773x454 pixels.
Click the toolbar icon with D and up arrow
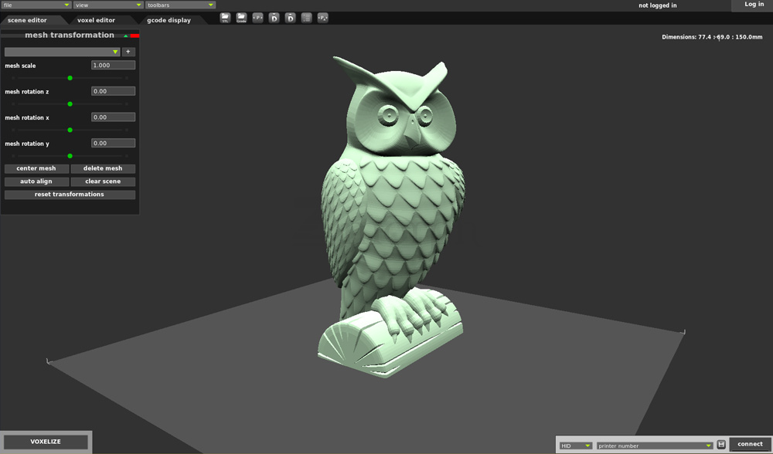[290, 17]
